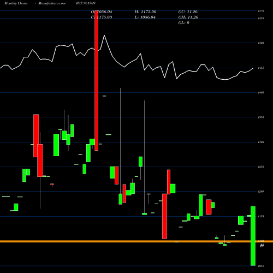
Task: Click the 'BSE 961899' symbol label
Action: pyautogui.click(x=86, y=3)
